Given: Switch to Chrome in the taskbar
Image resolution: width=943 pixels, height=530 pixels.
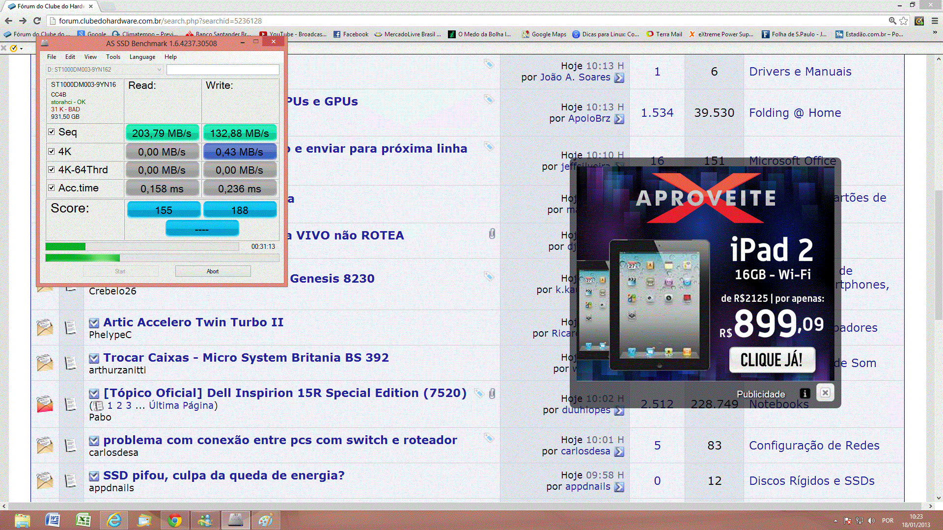Looking at the screenshot, I should pos(174,520).
